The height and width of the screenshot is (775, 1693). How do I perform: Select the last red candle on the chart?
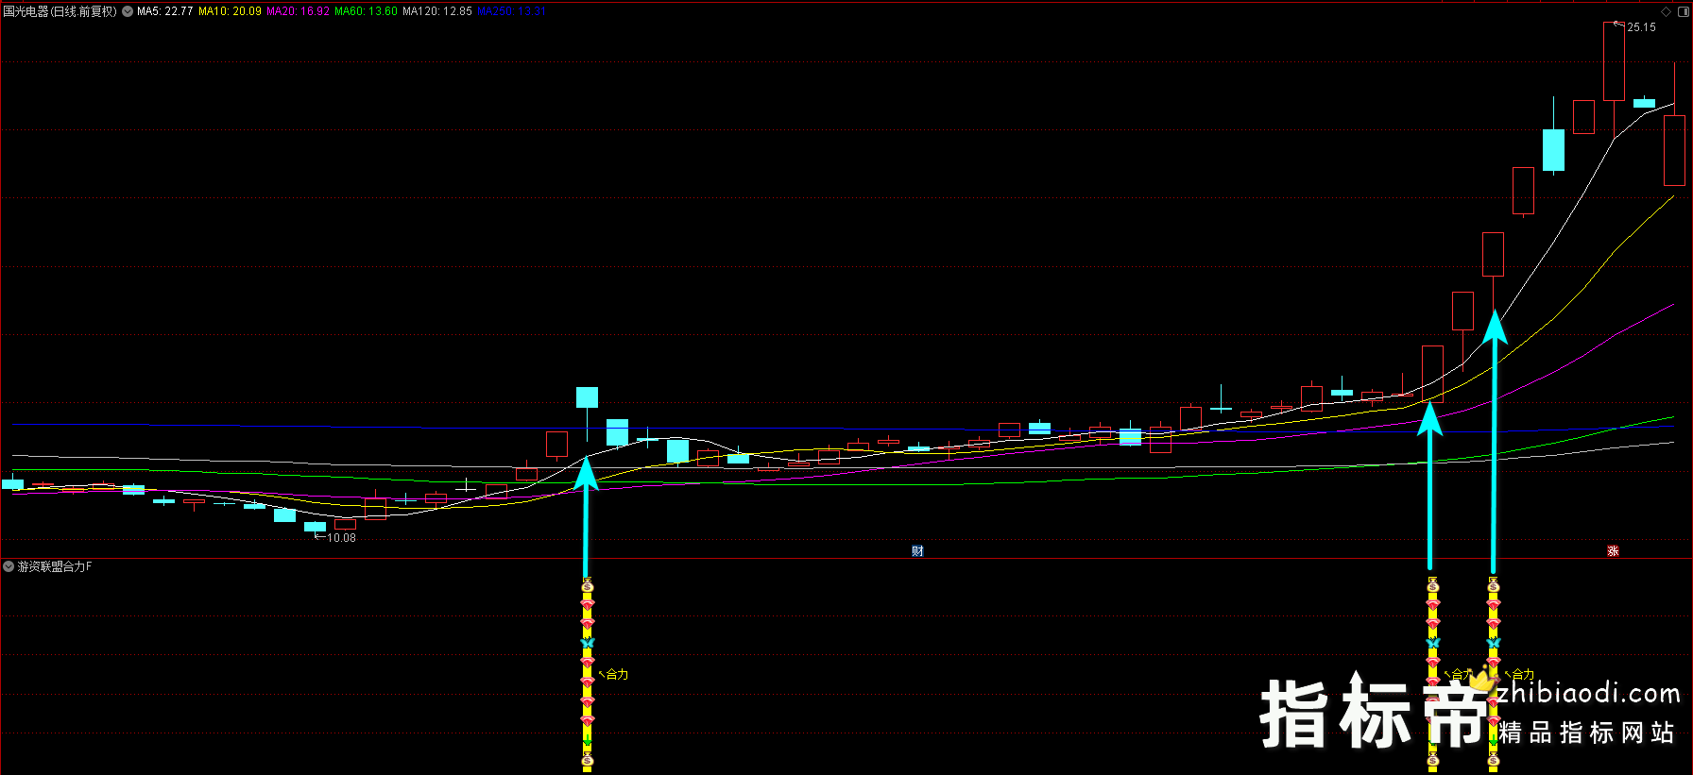[x=1674, y=150]
